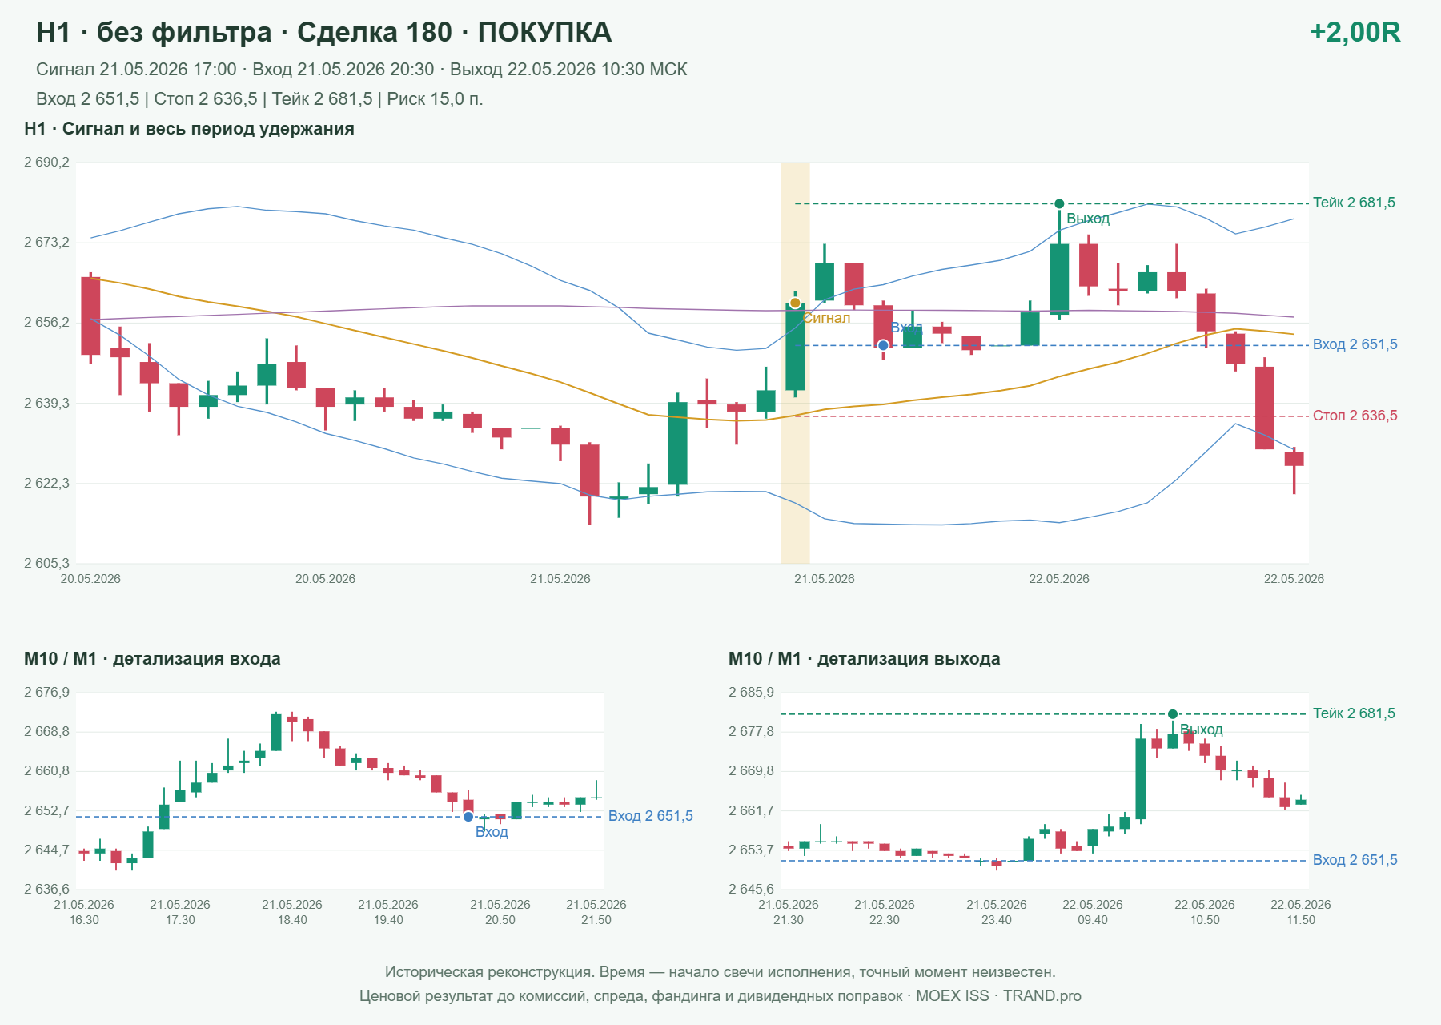Click the green exit marker on H1 chart
Screen dimensions: 1441x1025
coord(1059,203)
